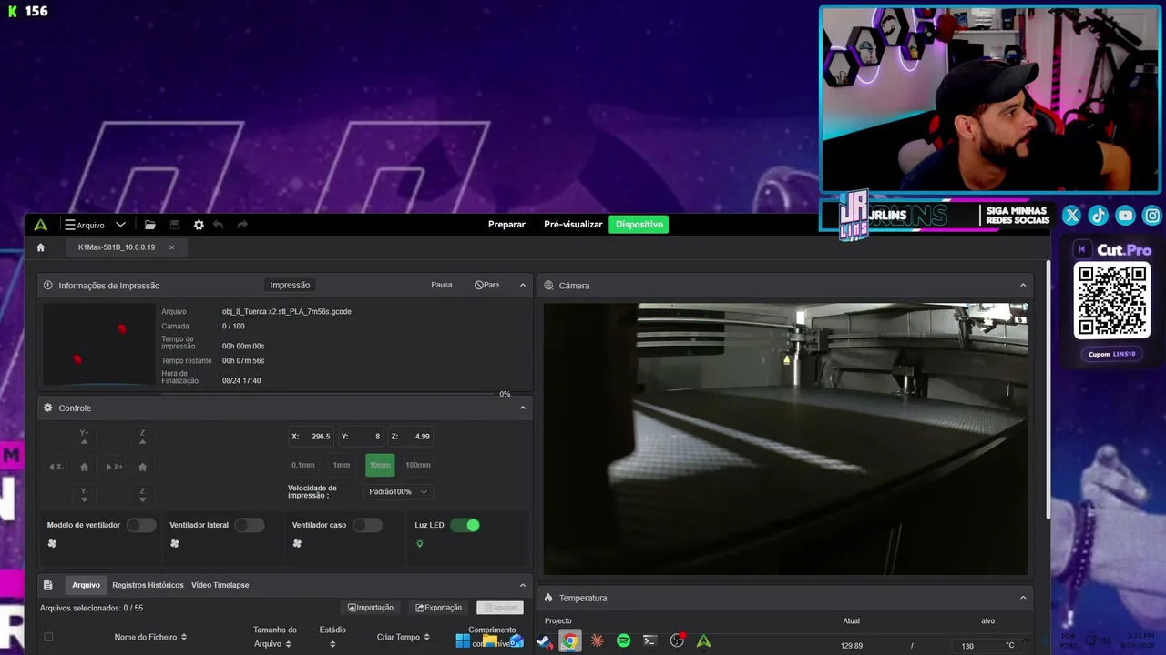Move the print head Y- down
This screenshot has height=655, width=1166.
point(84,495)
